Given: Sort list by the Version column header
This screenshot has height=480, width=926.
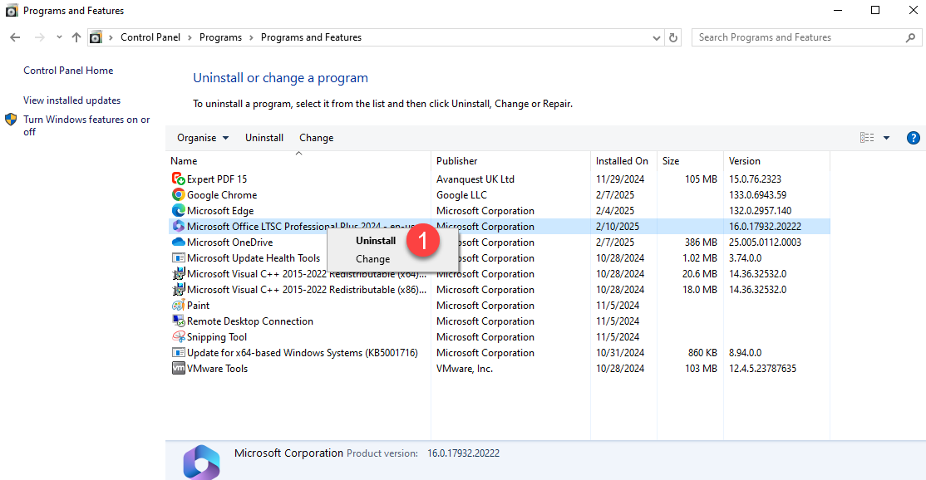Looking at the screenshot, I should (x=776, y=161).
